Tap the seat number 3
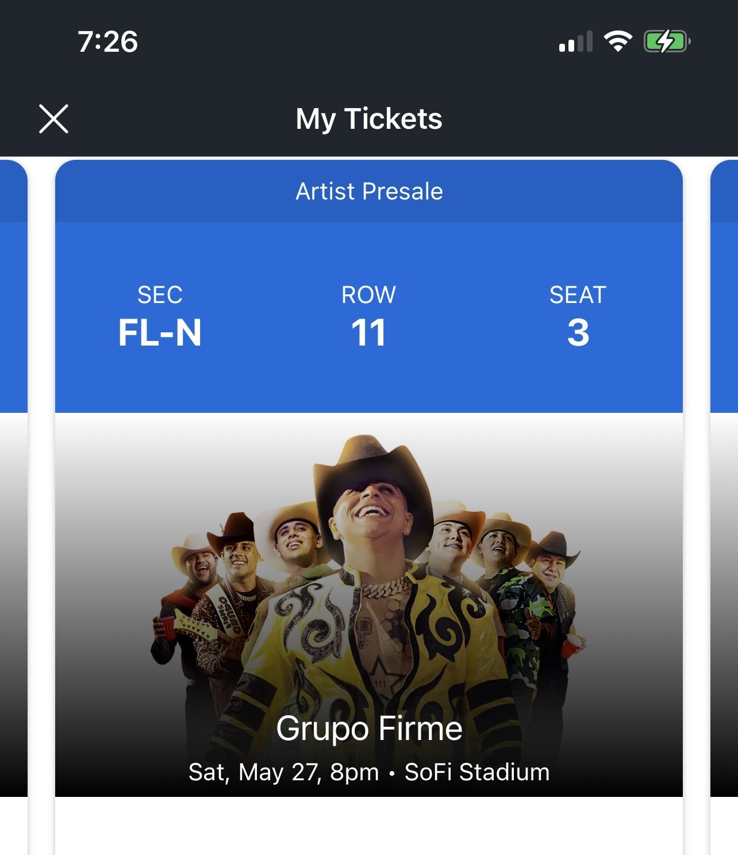This screenshot has width=738, height=855. [x=578, y=333]
